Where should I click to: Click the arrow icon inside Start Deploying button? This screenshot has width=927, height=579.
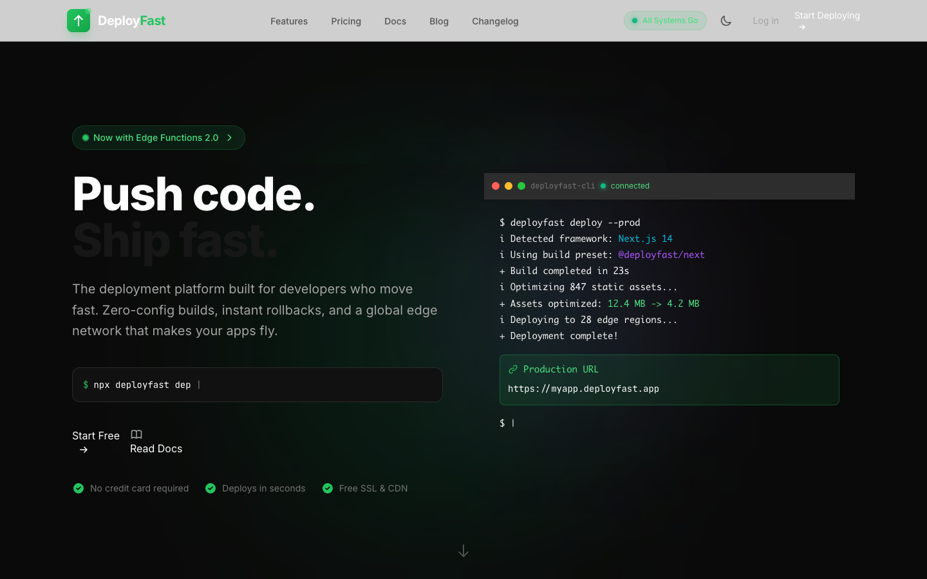(x=801, y=27)
